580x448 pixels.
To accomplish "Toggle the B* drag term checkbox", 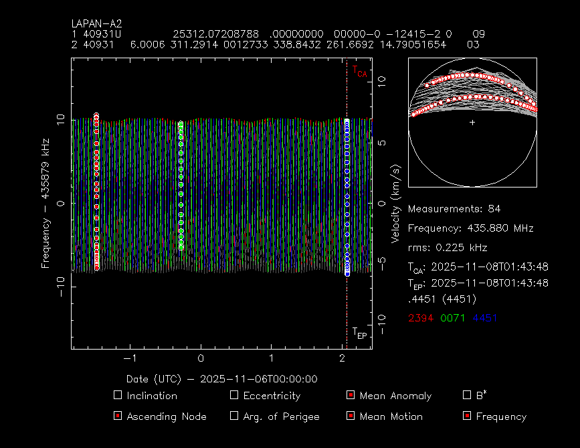I will 467,395.
